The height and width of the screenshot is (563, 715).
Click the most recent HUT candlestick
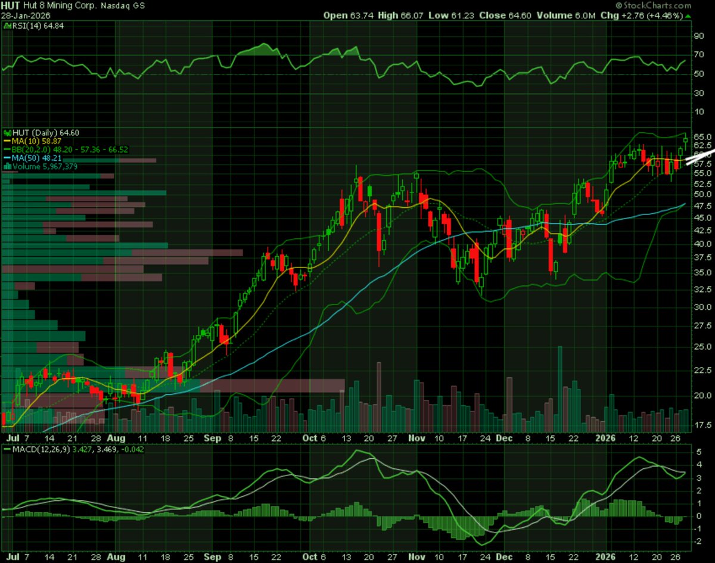point(685,142)
